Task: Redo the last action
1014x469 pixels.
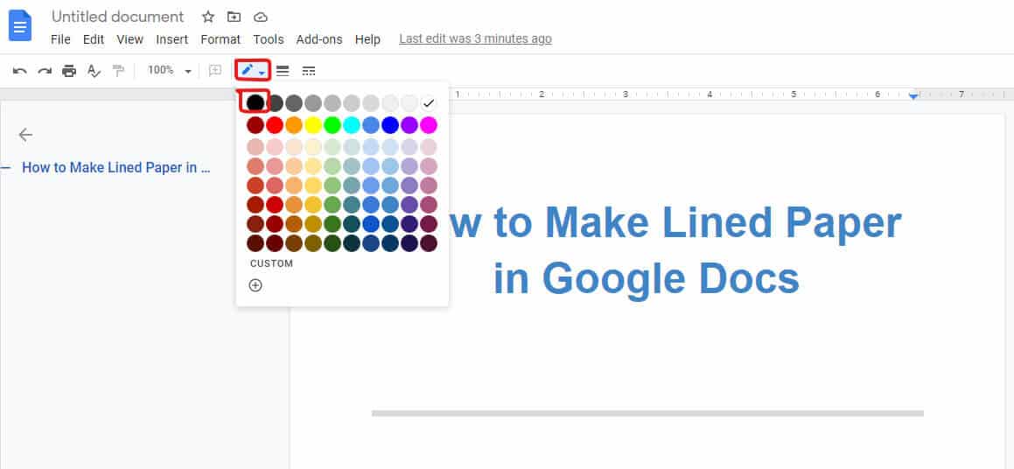Action: 45,71
